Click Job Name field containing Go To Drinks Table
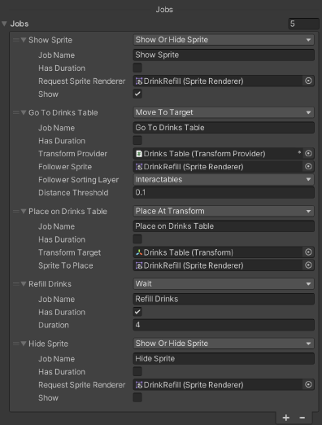This screenshot has width=322, height=425. 224,128
